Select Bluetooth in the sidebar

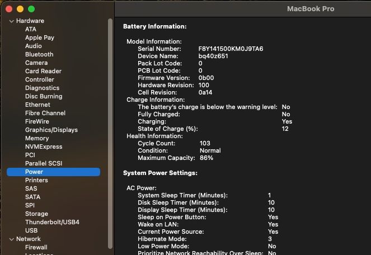point(39,54)
